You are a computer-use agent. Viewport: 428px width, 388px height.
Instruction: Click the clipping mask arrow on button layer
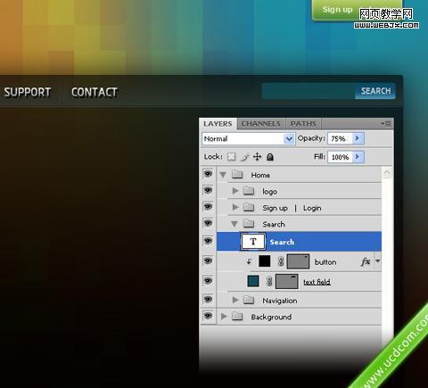249,261
